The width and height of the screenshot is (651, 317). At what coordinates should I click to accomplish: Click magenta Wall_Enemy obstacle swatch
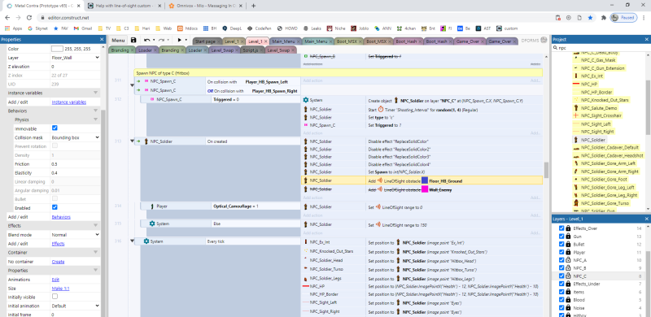(425, 189)
